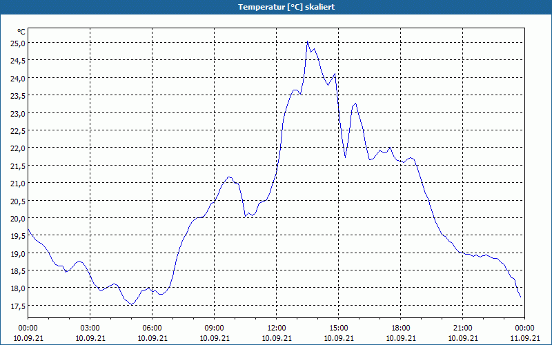Click the 12:00 time label
Screen dimensions: 552x345
coord(277,328)
